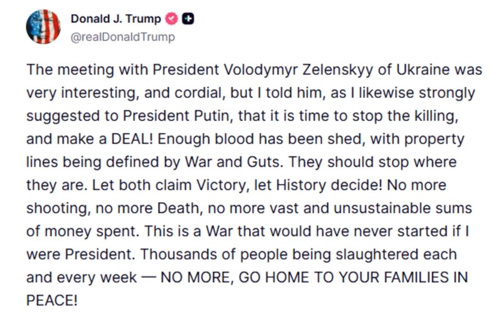The height and width of the screenshot is (329, 498).
Task: Click the flag-painted profile avatar
Action: click(x=43, y=27)
